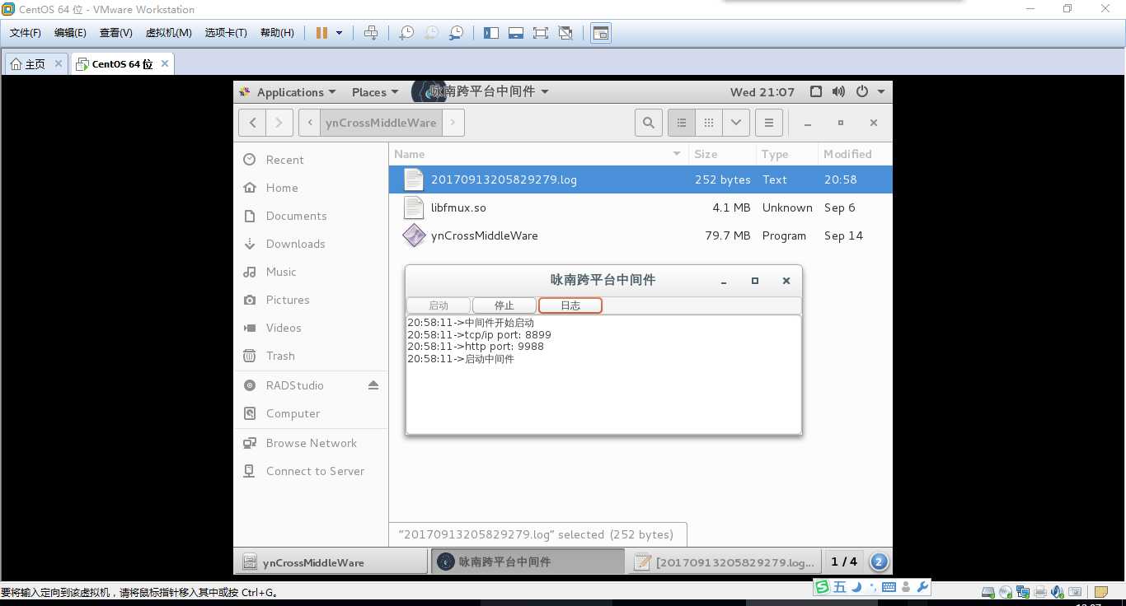Open Recent in the sidebar
This screenshot has width=1126, height=606.
point(311,160)
